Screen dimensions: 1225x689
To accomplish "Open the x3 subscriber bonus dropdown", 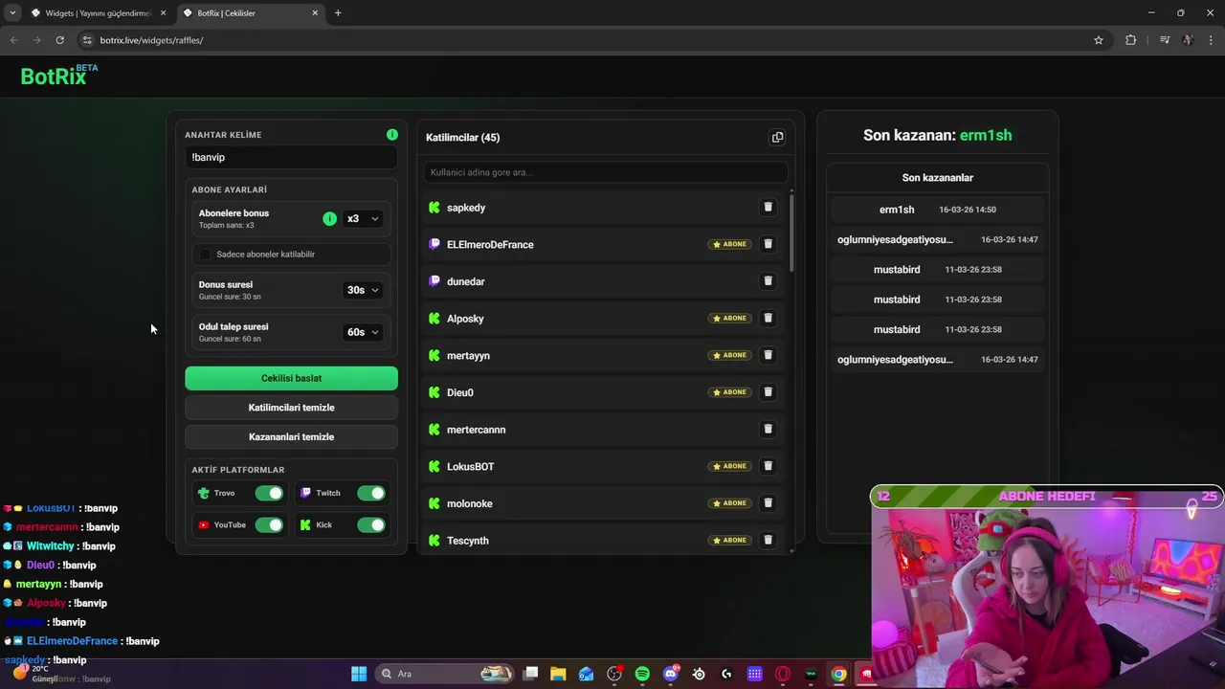I will tap(363, 219).
